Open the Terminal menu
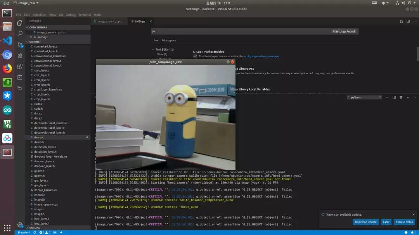 (x=85, y=15)
